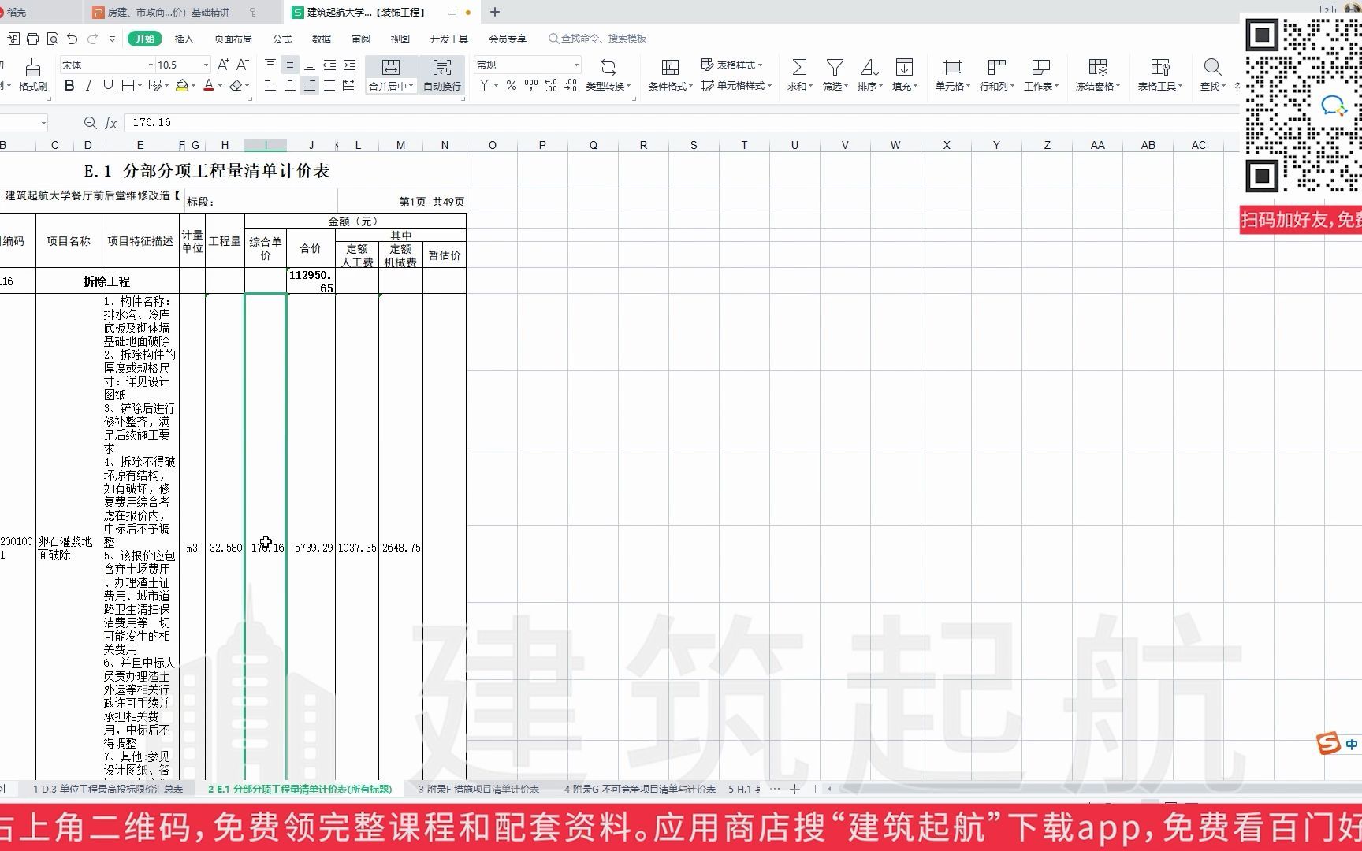Decrease font size with A- icon

(243, 65)
